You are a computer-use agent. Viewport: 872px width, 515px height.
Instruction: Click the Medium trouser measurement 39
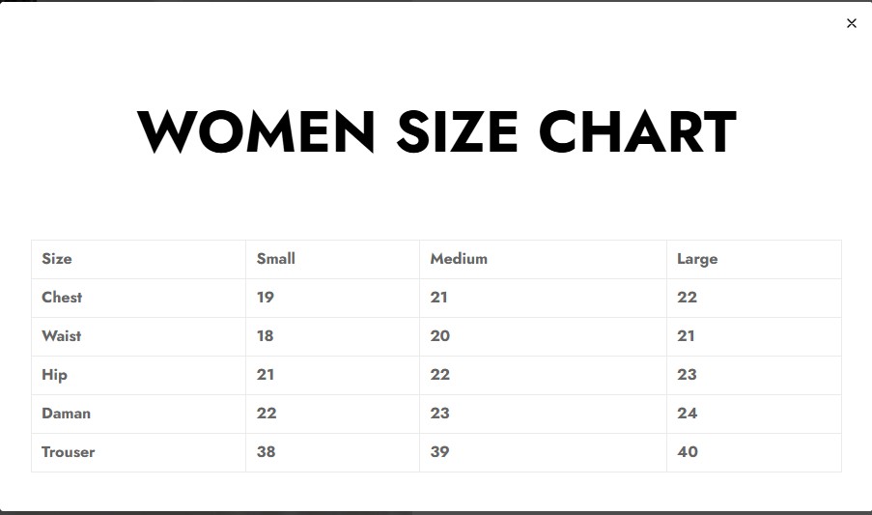440,452
